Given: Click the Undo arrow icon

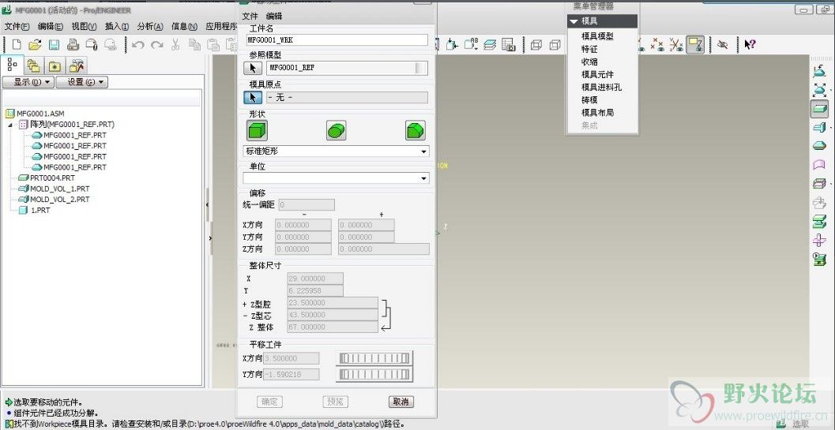Looking at the screenshot, I should (138, 45).
